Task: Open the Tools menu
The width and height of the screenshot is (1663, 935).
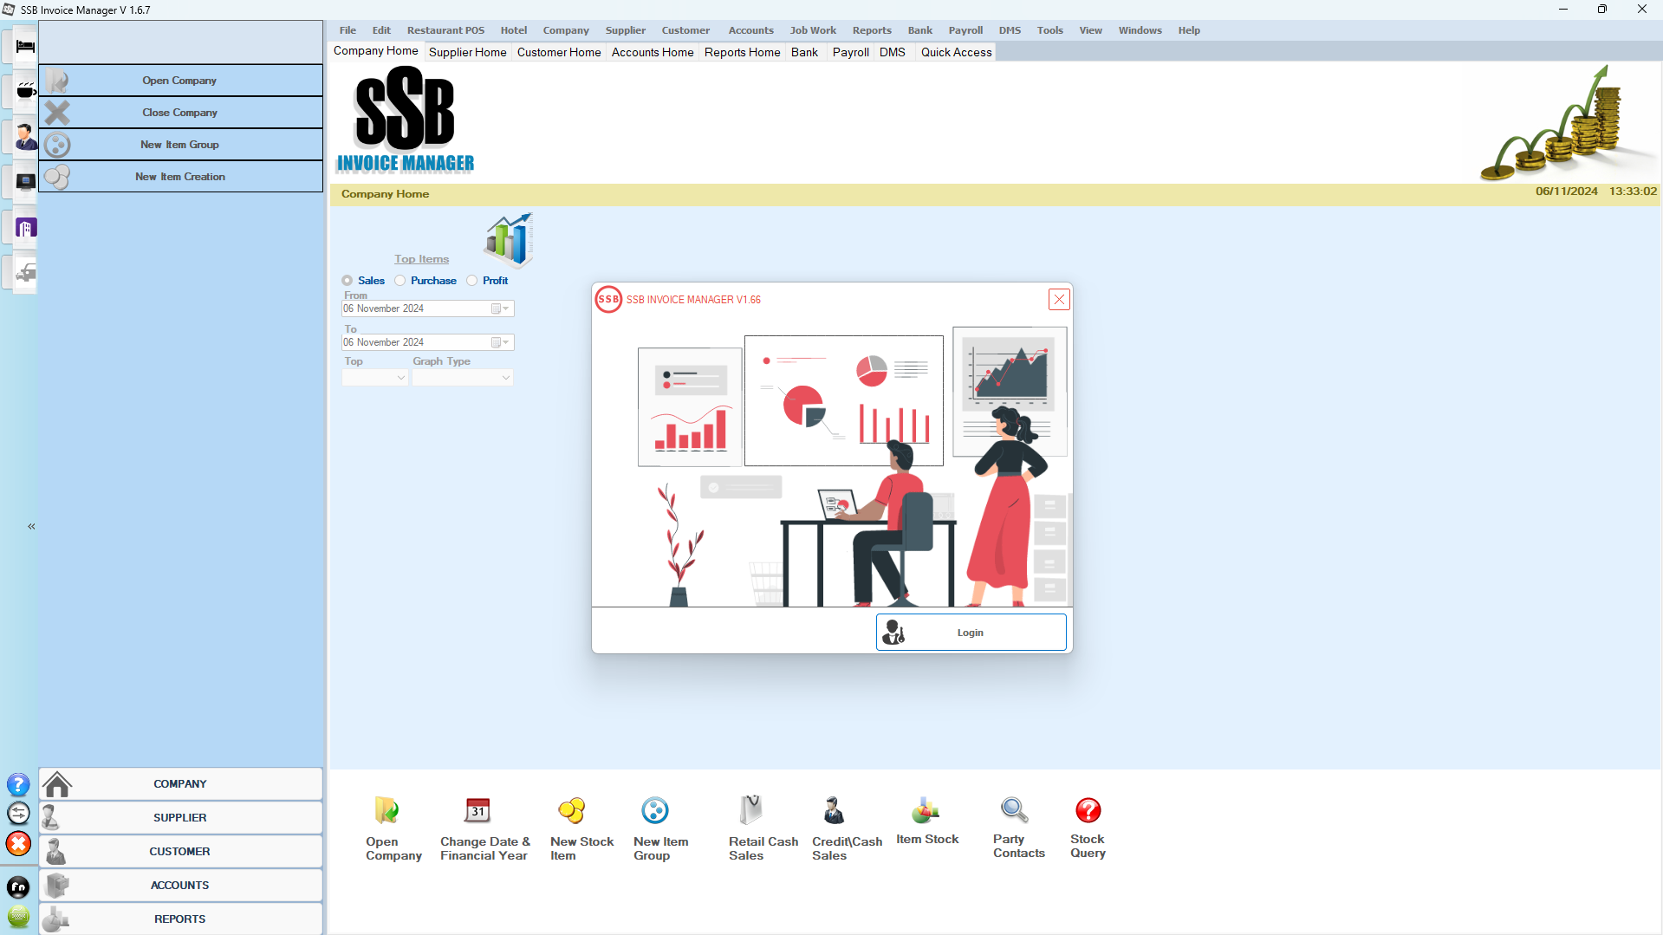Action: click(1049, 30)
